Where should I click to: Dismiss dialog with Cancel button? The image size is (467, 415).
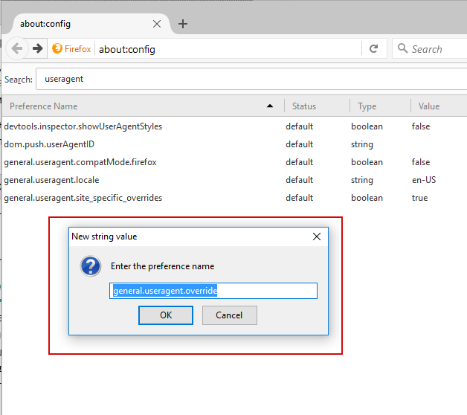pos(229,315)
